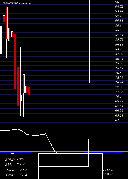Click the 85.76 price axis label
Viewport: 128px width, 179px height.
pyautogui.click(x=119, y=40)
